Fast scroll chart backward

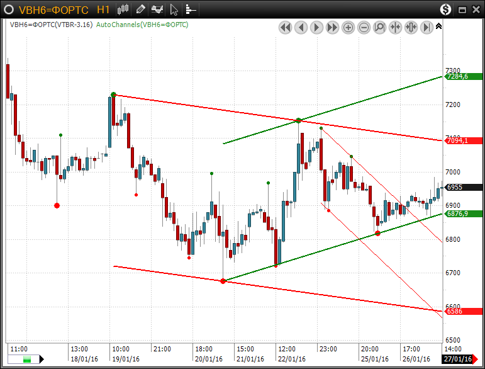coord(285,27)
